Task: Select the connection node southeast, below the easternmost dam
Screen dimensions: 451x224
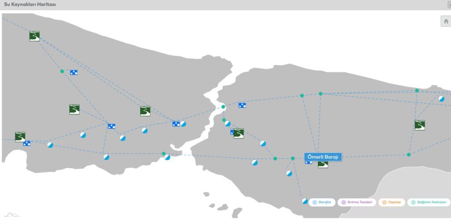Action: (409, 155)
